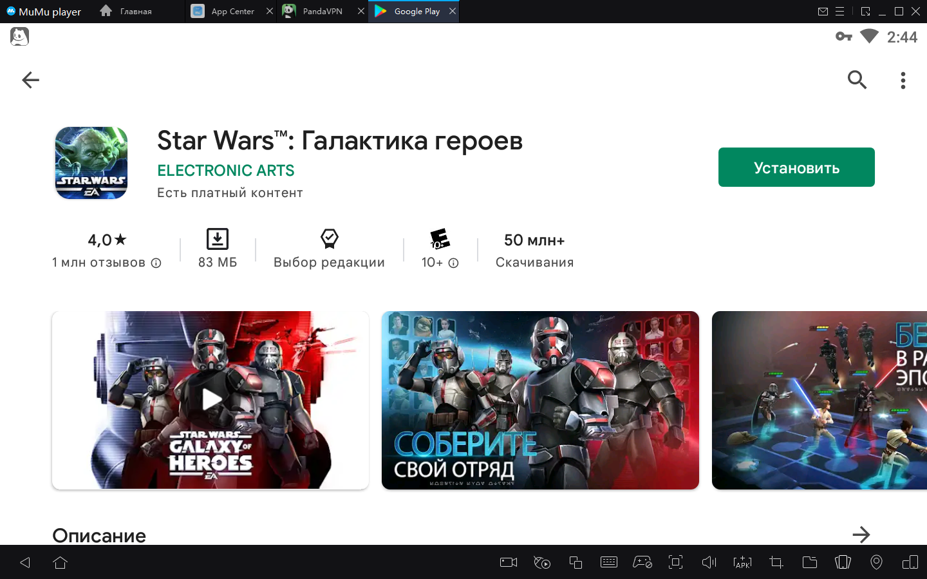
Task: Switch to the PandaVPN tab
Action: [x=322, y=12]
